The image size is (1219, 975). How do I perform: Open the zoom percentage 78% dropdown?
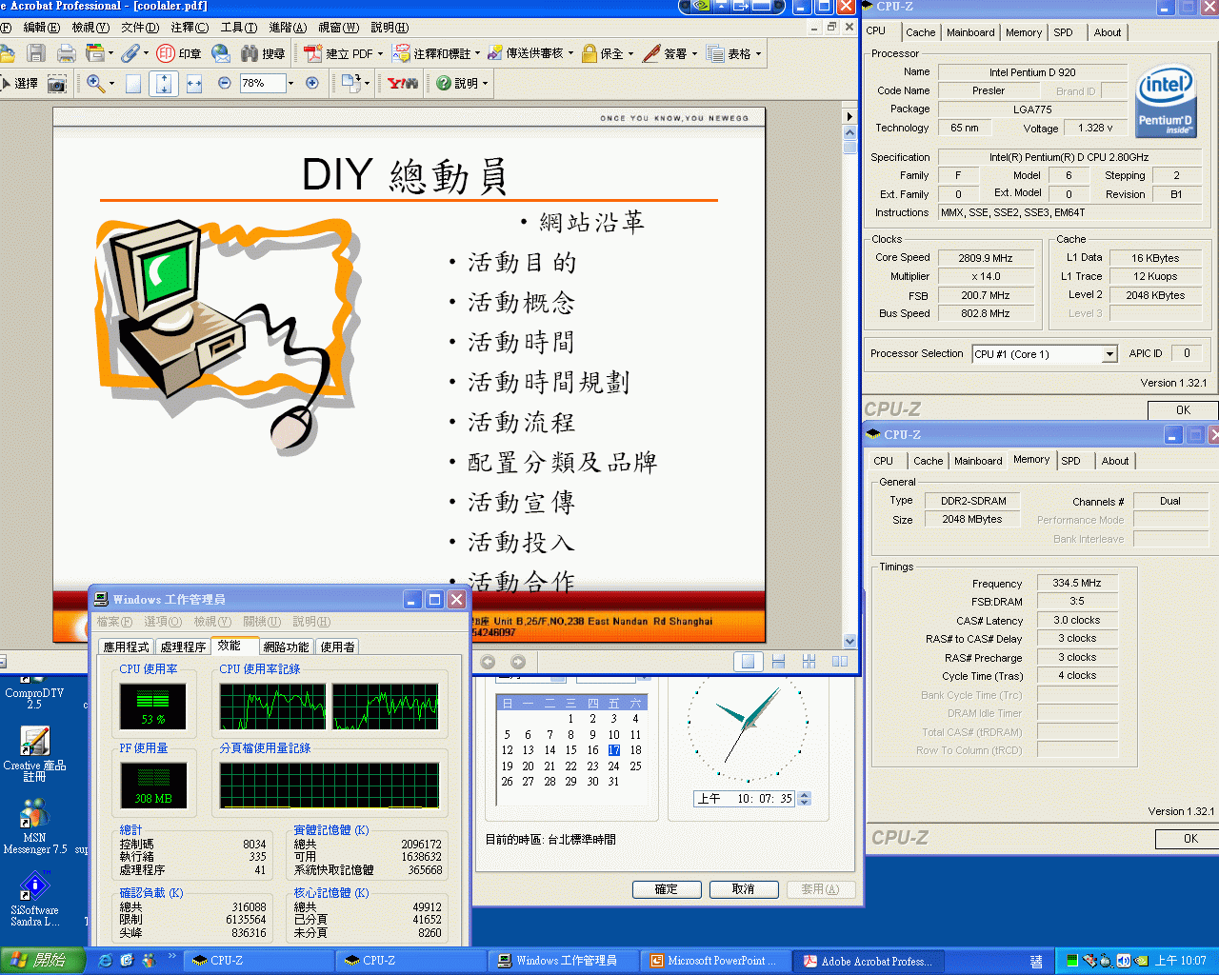tap(290, 84)
